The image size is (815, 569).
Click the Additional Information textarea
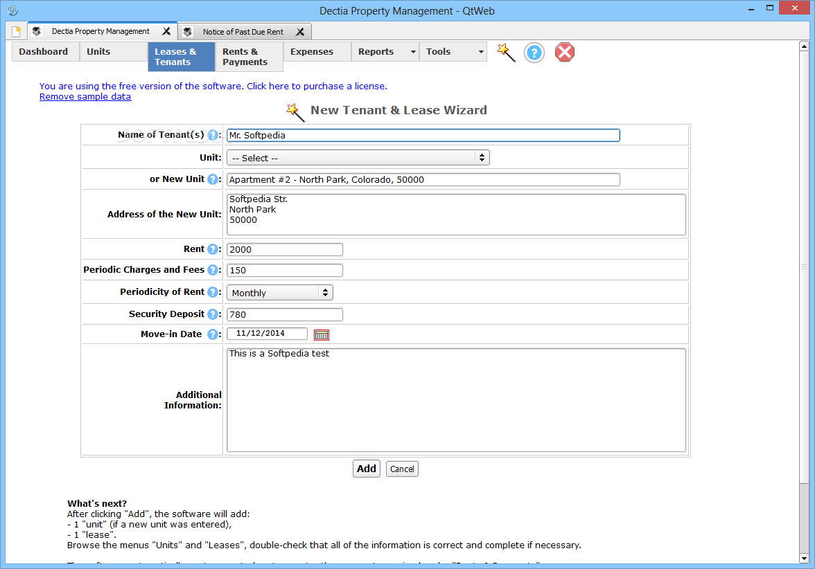(456, 400)
